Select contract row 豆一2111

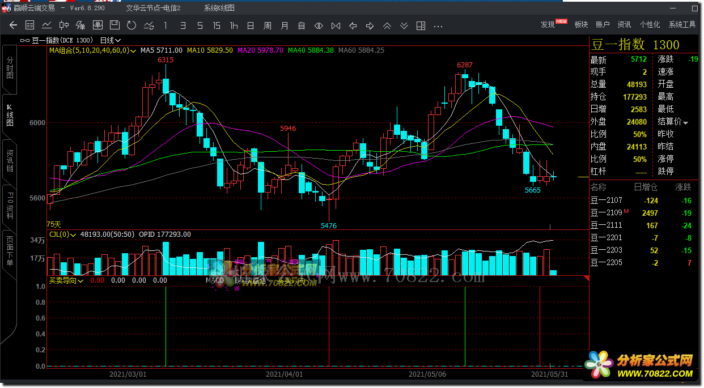[645, 225]
